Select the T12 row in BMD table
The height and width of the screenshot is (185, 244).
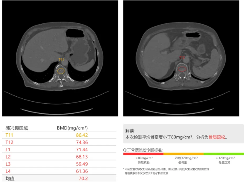59,142
